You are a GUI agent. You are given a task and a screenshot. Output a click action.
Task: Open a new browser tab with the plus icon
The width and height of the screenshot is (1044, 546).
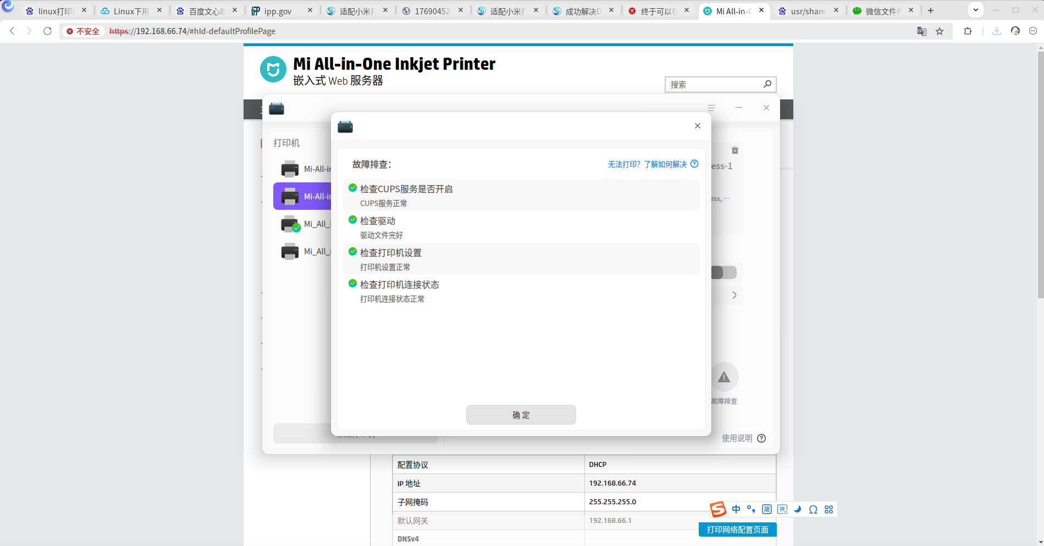click(931, 10)
